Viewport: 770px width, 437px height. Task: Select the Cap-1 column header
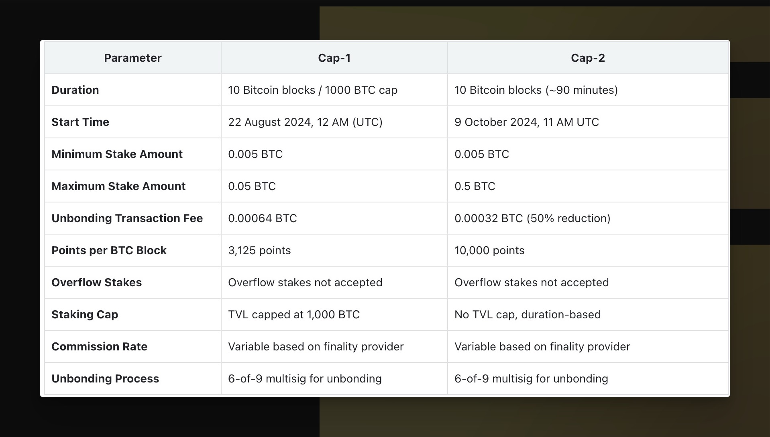[334, 58]
